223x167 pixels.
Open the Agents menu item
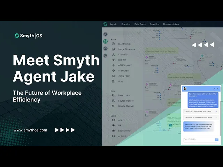click(114, 24)
